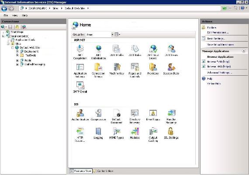This screenshot has width=249, height=175.
Task: Expand the Public application node
Action: (17, 60)
